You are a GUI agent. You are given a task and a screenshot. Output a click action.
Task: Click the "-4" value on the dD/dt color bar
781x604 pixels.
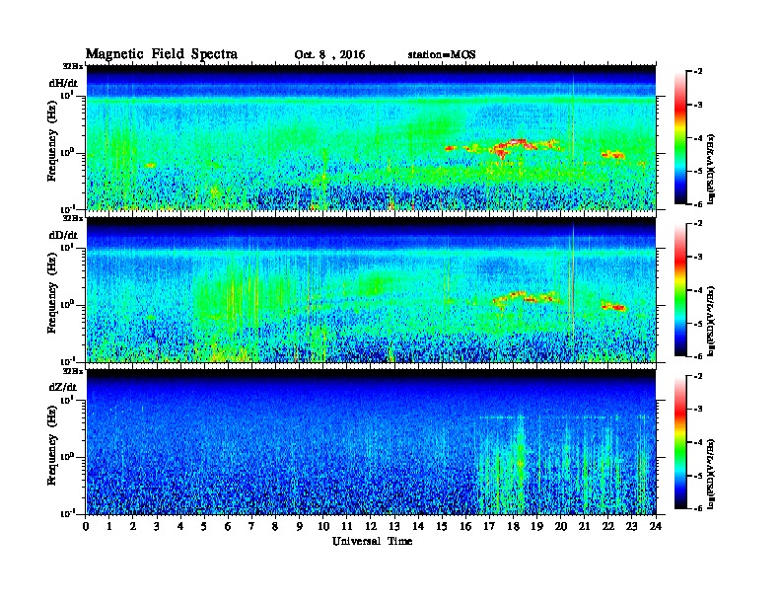(698, 290)
